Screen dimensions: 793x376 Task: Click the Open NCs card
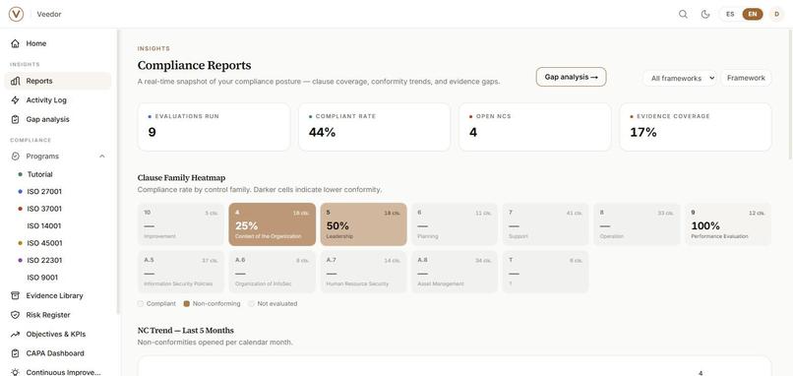pos(535,127)
